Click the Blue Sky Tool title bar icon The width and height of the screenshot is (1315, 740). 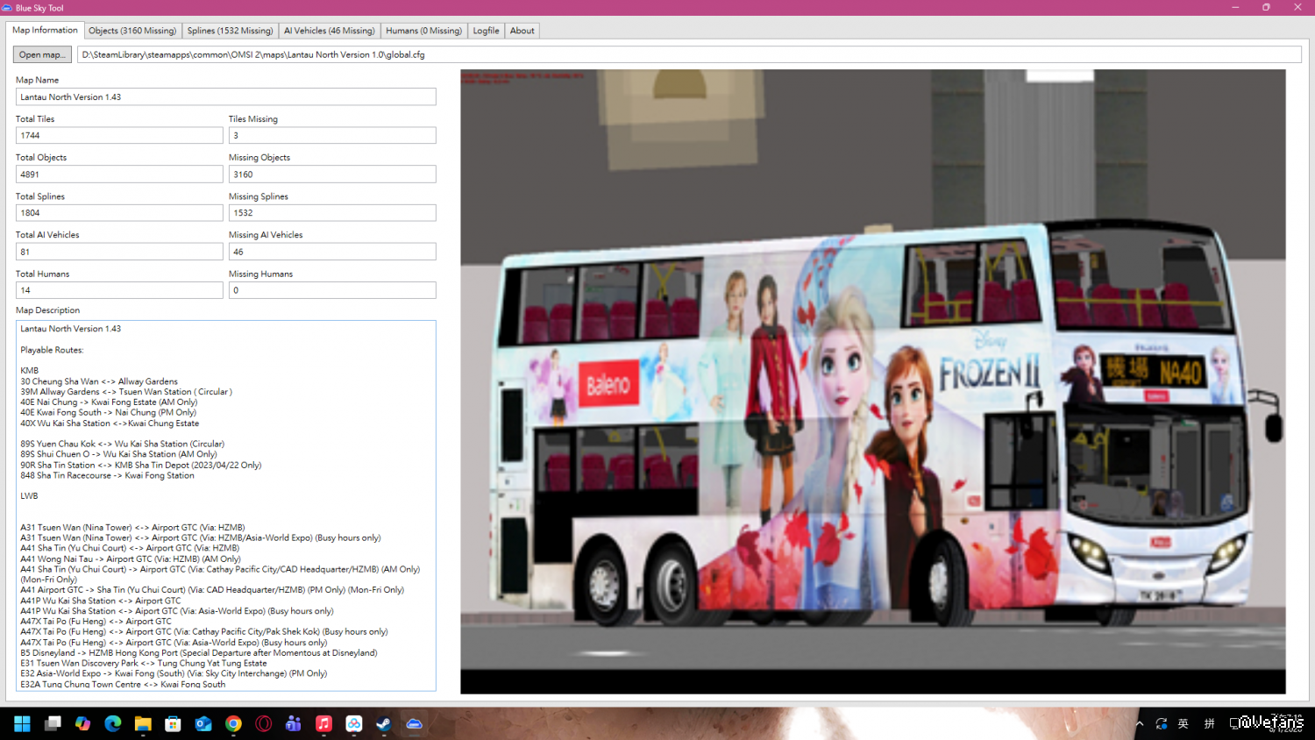click(7, 8)
